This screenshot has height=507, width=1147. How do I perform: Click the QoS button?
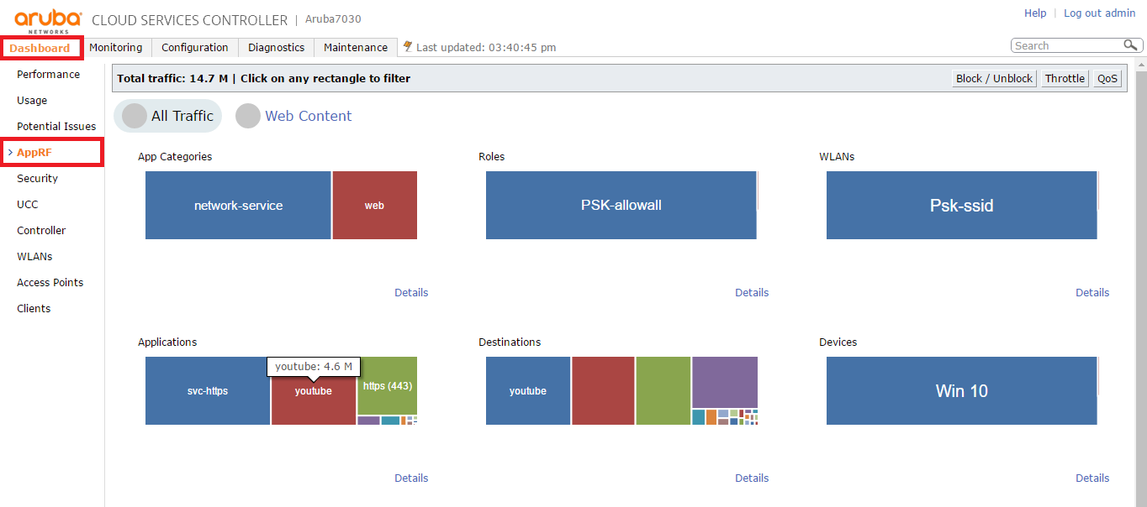point(1107,78)
